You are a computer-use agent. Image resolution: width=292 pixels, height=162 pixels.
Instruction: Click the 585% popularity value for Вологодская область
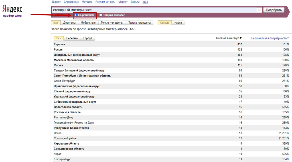(285, 107)
